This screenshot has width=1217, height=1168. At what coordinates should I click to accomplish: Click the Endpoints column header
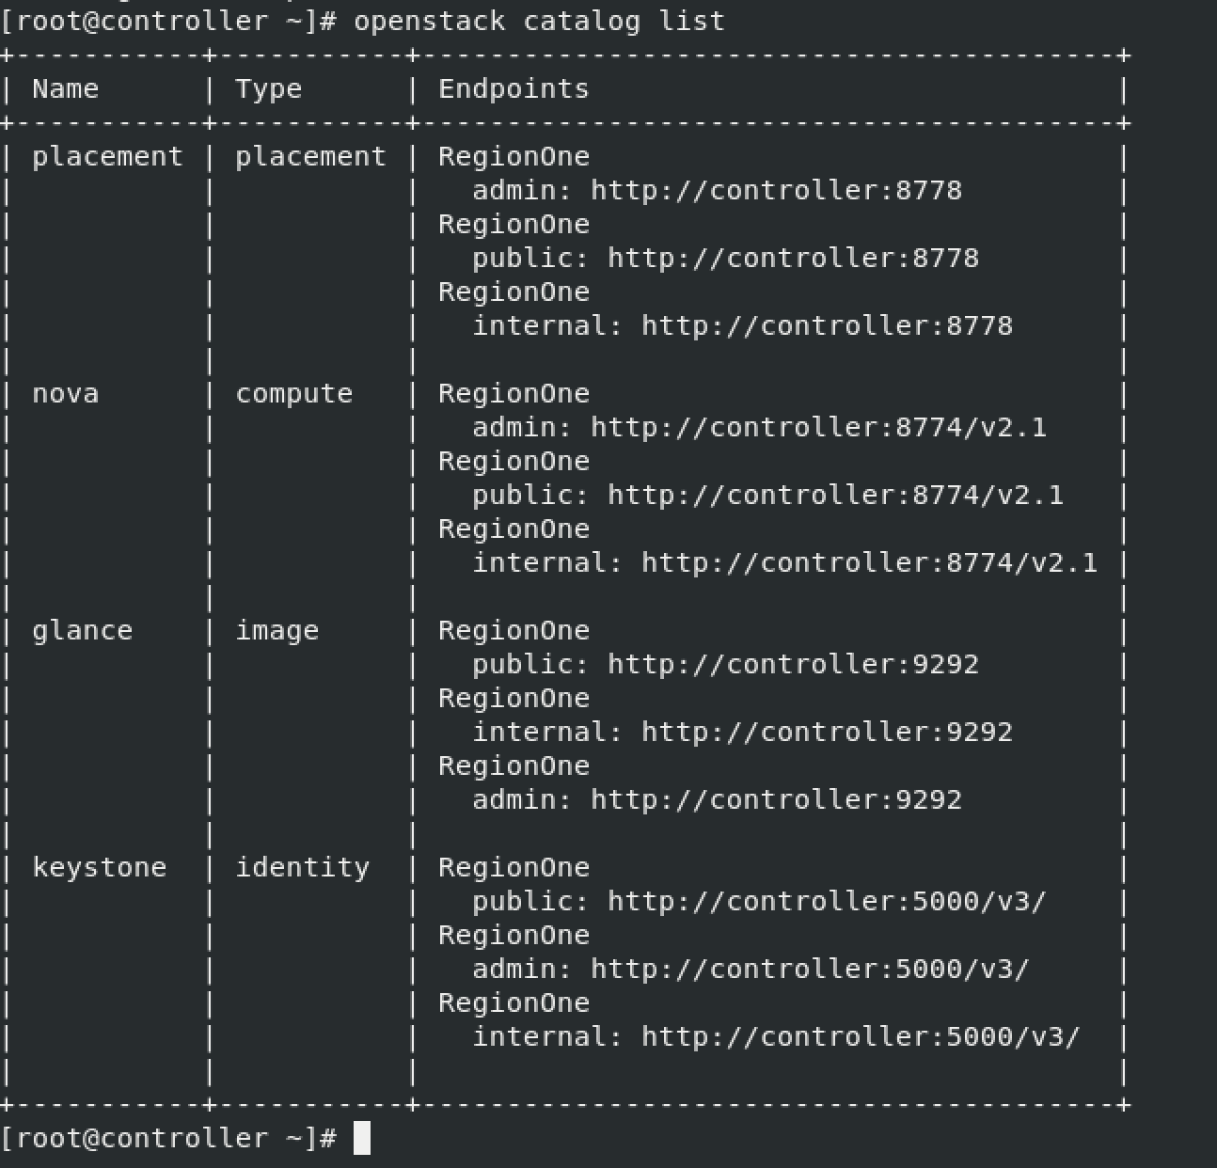pos(514,89)
